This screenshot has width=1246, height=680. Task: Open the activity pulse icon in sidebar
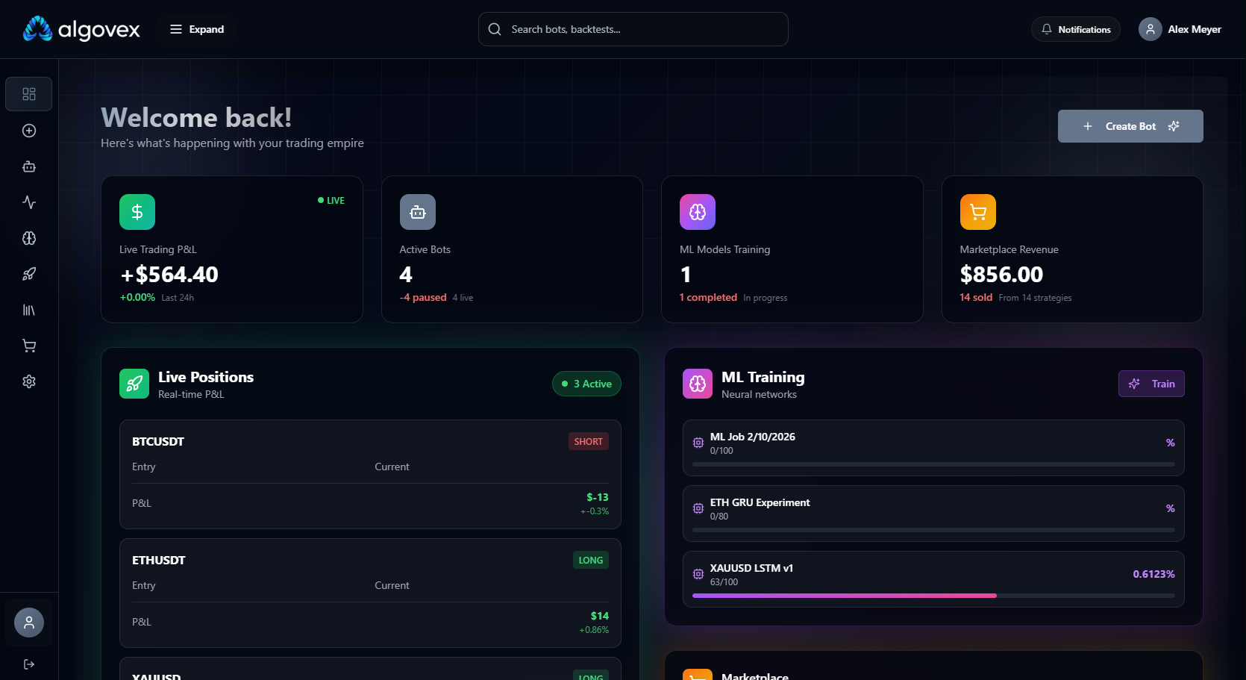tap(29, 202)
